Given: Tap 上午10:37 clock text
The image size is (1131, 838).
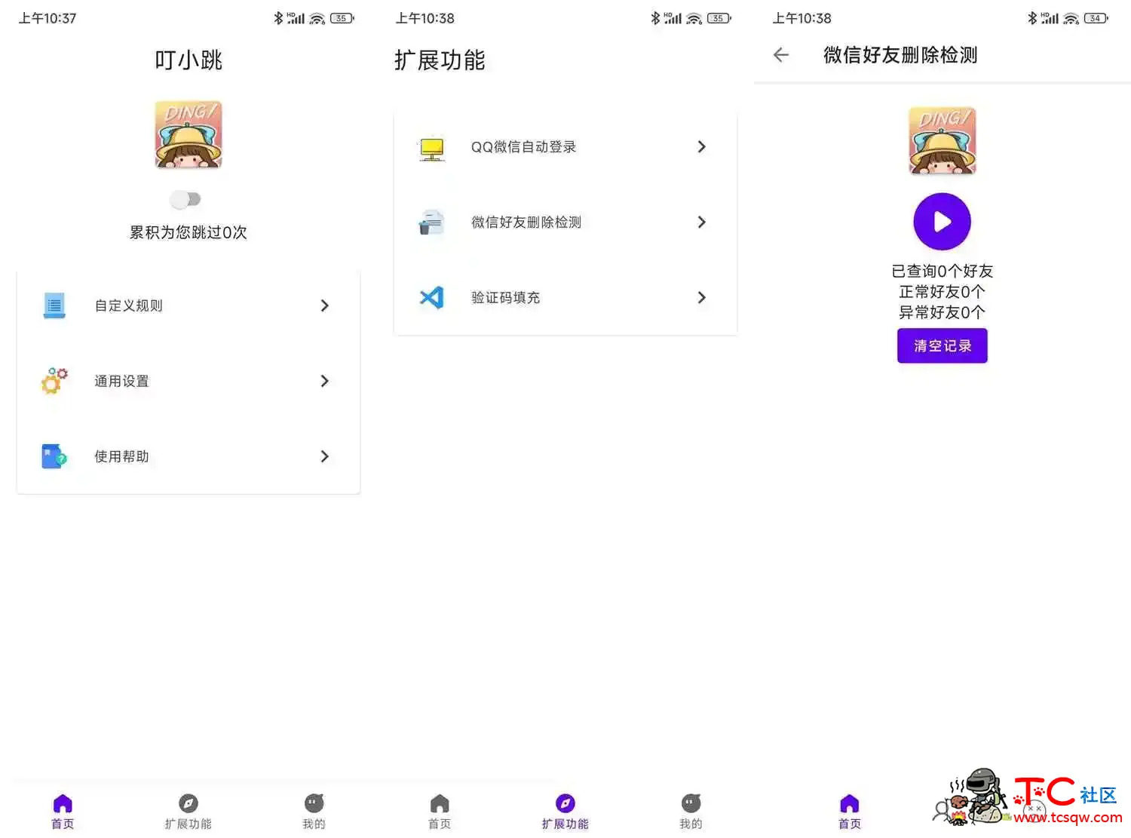Looking at the screenshot, I should tap(48, 18).
